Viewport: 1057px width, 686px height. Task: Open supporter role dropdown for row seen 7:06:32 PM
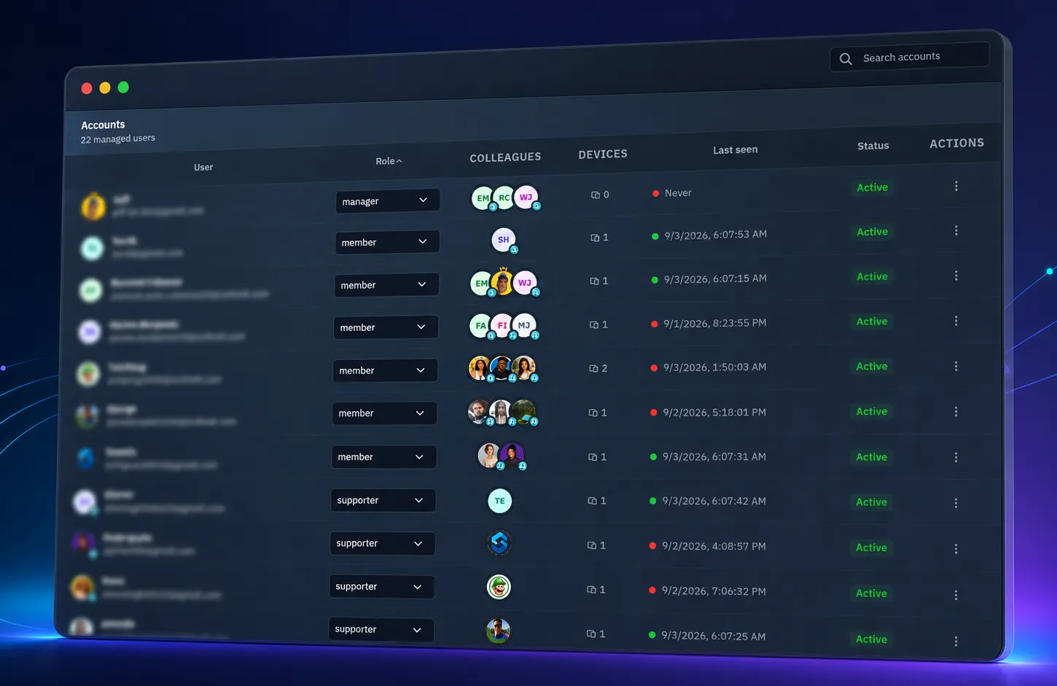pos(381,587)
